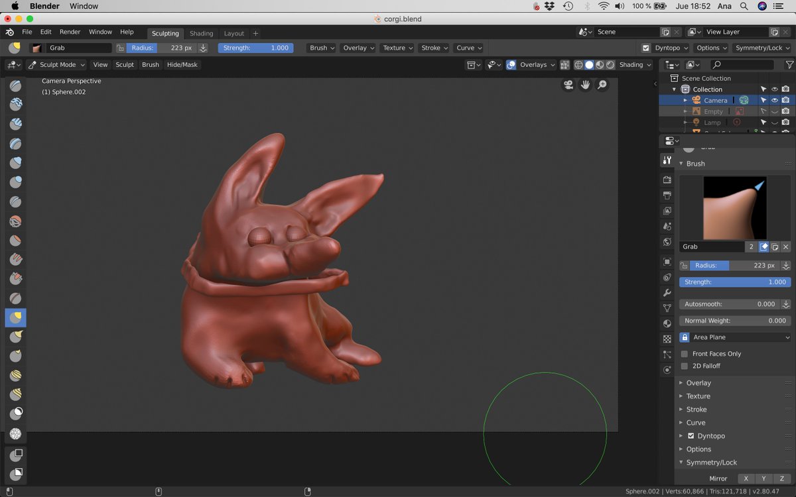Toggle Mirror X axis symmetry
The image size is (796, 497).
pos(746,478)
